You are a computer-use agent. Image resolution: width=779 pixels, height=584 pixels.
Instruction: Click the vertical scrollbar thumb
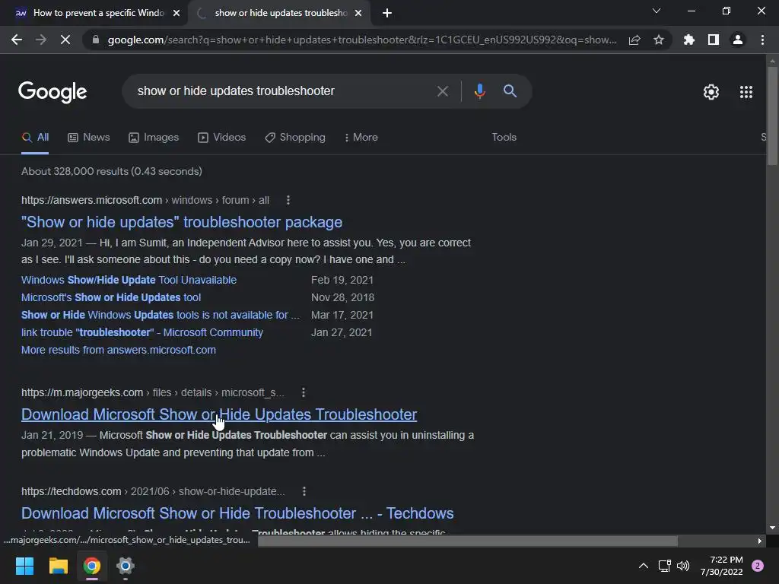(x=772, y=116)
